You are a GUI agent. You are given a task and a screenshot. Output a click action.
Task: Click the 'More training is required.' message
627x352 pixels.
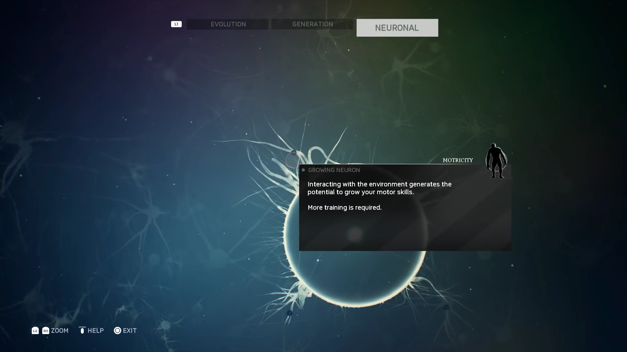[x=345, y=208]
